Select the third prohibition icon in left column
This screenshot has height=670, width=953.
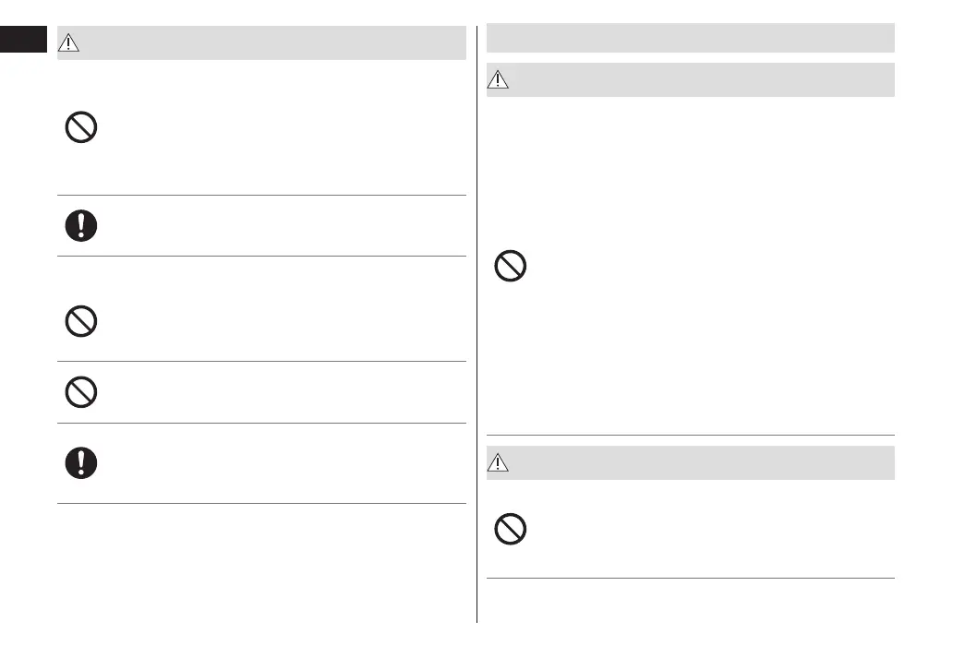(x=81, y=392)
